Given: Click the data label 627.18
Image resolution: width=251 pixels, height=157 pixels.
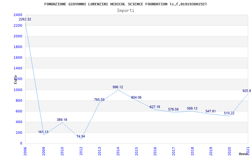Looking at the screenshot, I should click(x=155, y=107).
